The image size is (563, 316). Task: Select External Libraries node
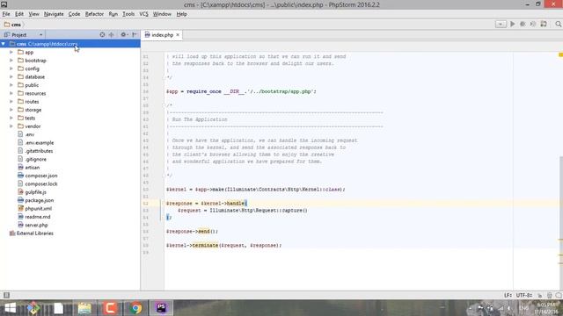pyautogui.click(x=34, y=233)
